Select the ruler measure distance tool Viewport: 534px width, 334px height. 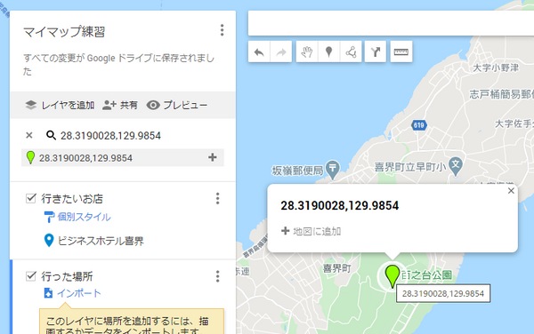coord(401,52)
